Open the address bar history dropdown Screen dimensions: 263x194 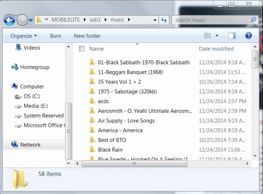(155, 20)
